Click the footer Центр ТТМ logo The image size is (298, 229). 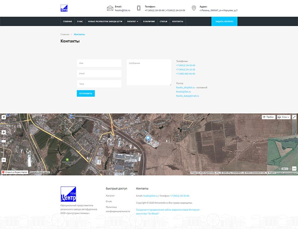tap(68, 194)
